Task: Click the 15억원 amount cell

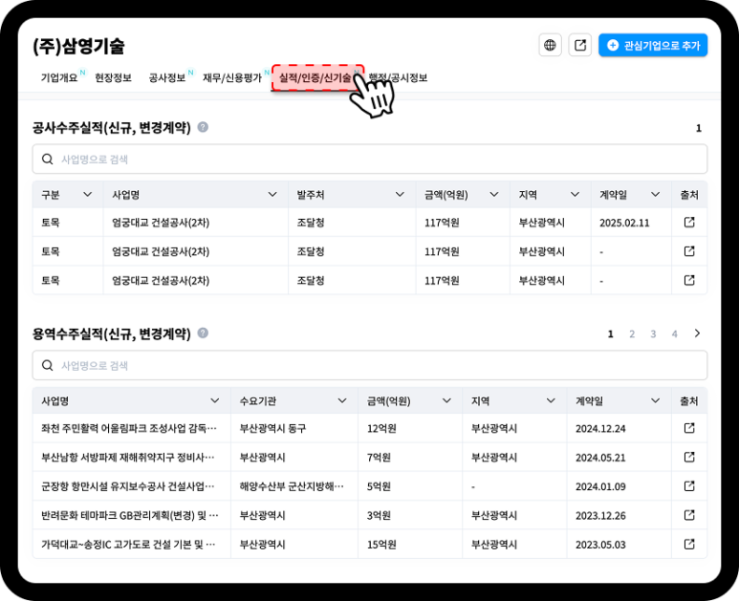Action: point(381,545)
